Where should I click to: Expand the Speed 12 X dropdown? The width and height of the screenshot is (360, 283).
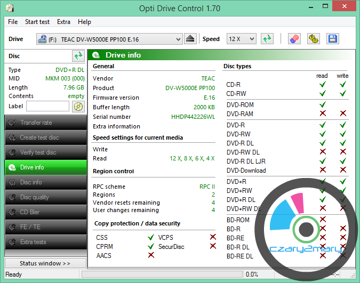coord(241,39)
